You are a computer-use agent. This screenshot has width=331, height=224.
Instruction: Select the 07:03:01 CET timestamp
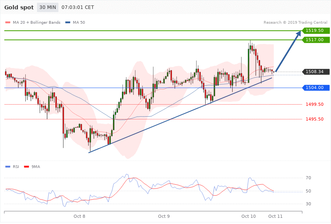click(x=77, y=7)
